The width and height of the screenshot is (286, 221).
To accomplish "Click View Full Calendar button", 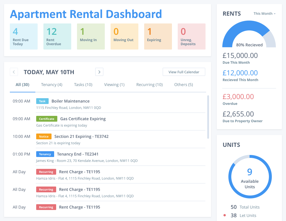I will tap(184, 72).
